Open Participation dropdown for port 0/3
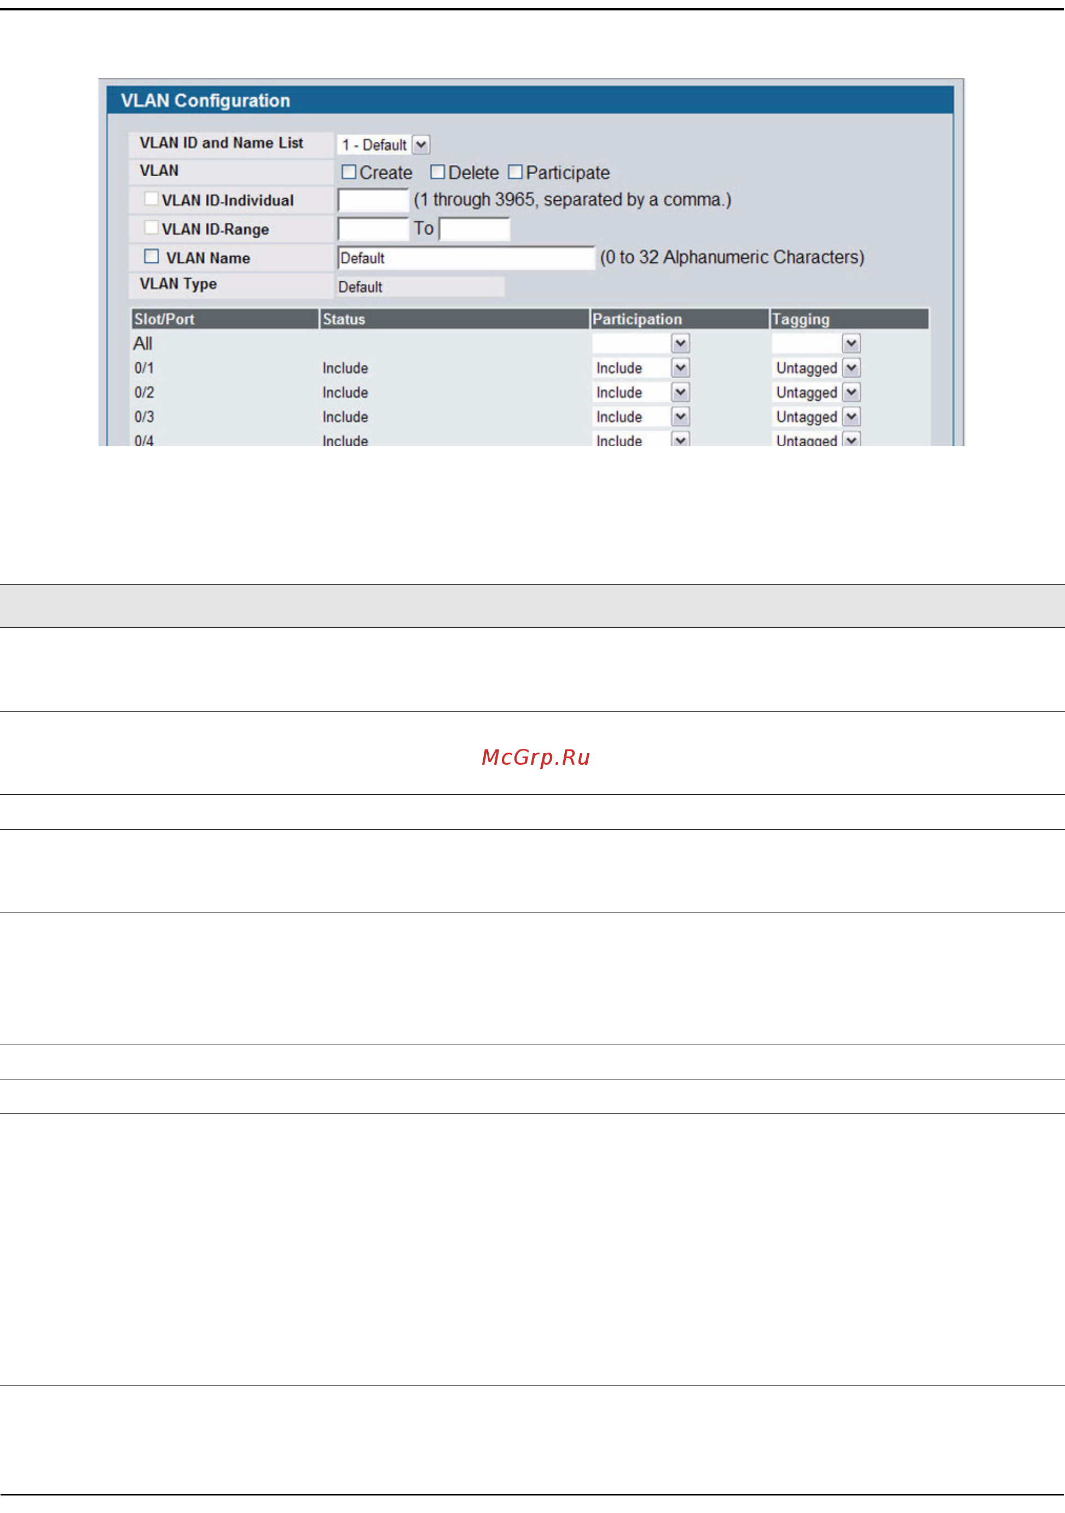 click(x=640, y=417)
